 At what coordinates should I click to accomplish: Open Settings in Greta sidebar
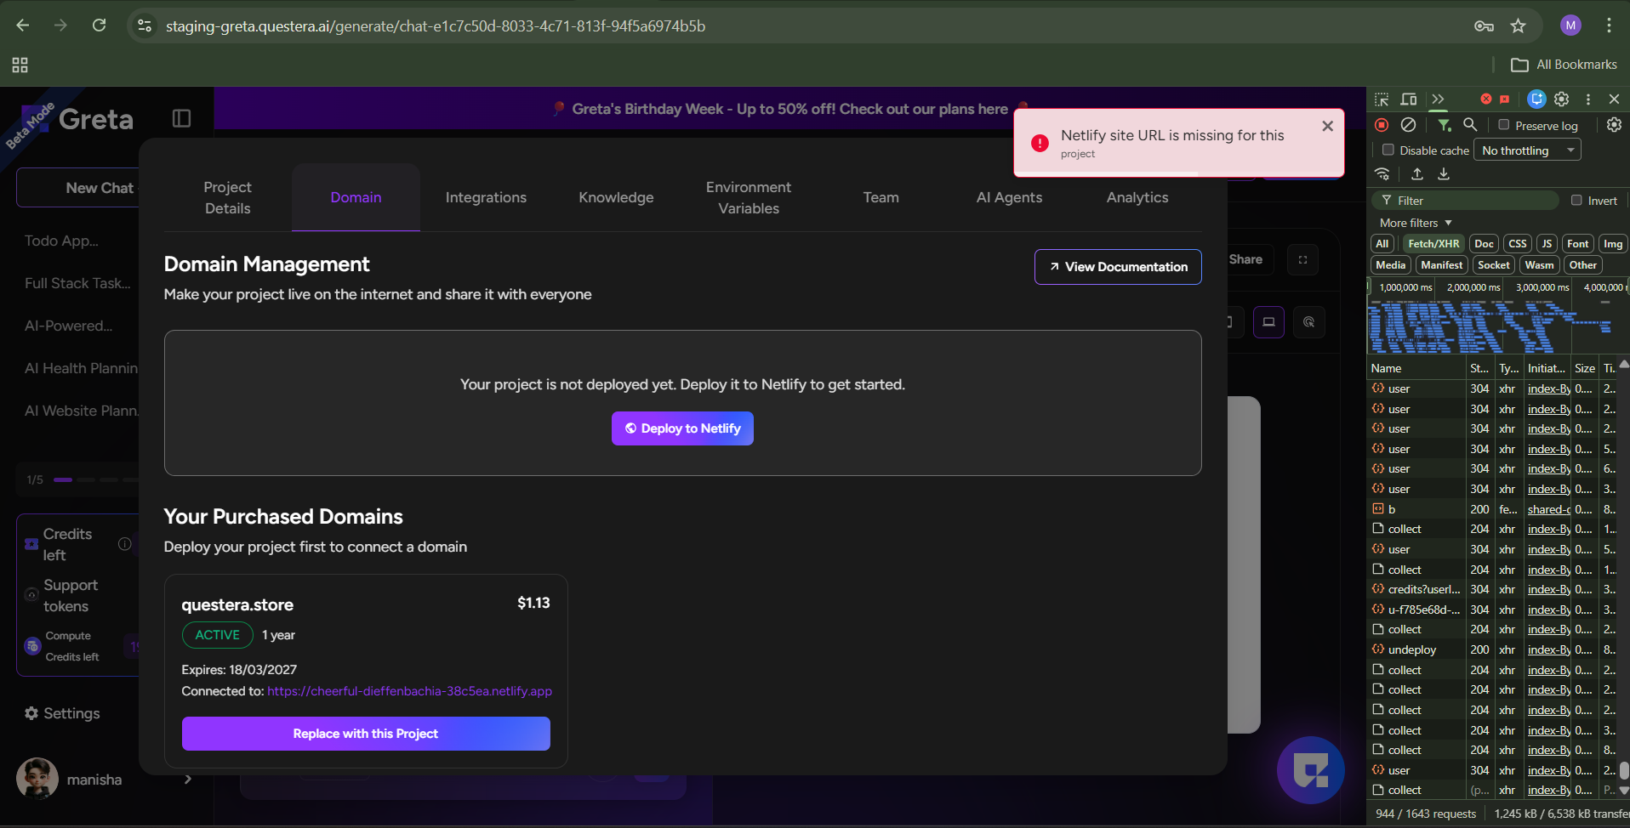pyautogui.click(x=62, y=713)
